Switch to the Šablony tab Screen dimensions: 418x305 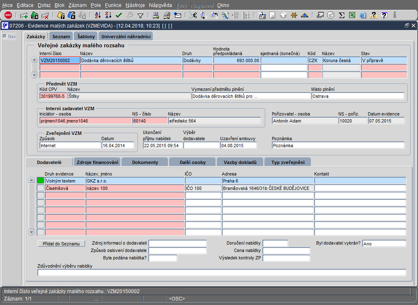[86, 37]
